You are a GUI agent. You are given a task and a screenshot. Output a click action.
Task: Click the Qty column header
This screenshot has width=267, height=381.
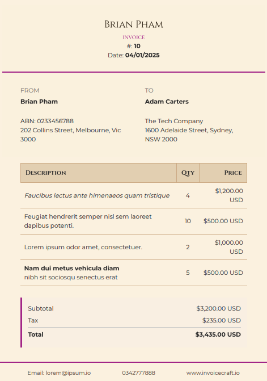[x=188, y=173]
